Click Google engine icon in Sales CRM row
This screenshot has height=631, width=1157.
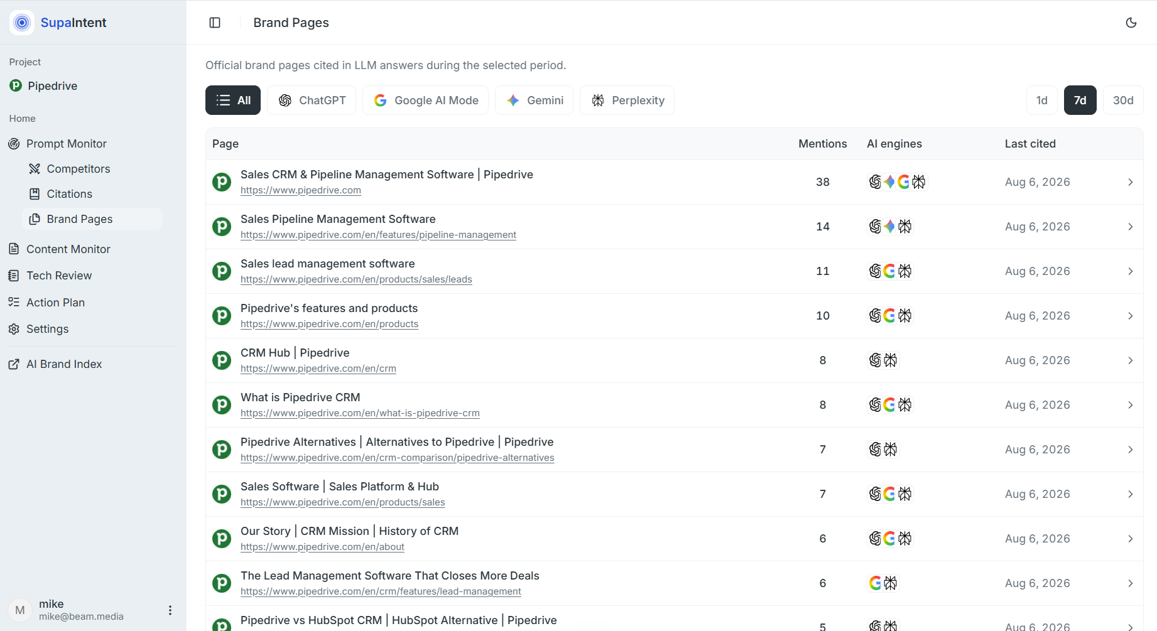(904, 182)
